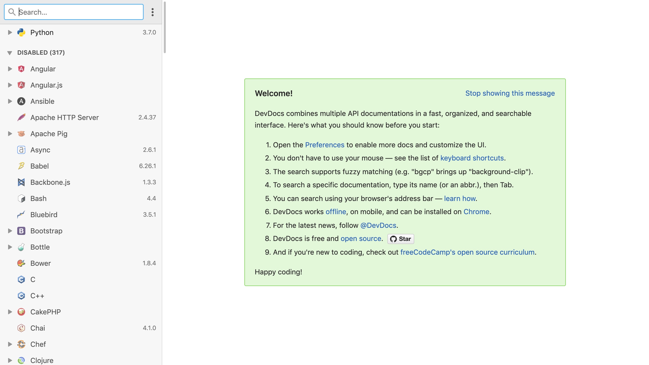Open the keyboard shortcuts link

click(472, 158)
